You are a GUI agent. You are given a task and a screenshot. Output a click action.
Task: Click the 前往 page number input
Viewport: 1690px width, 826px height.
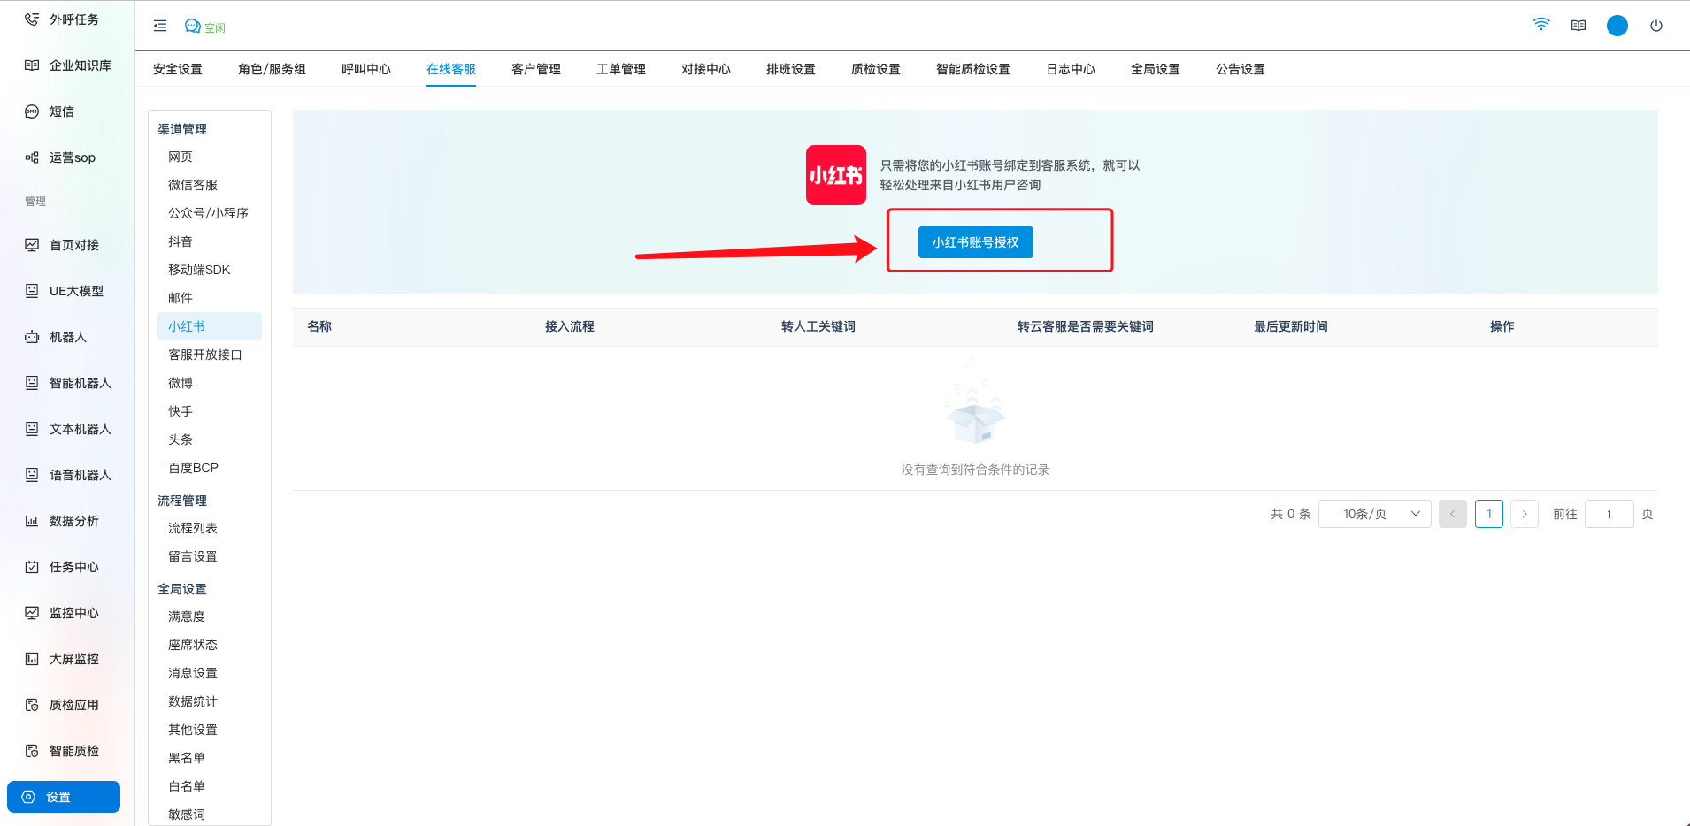tap(1609, 514)
